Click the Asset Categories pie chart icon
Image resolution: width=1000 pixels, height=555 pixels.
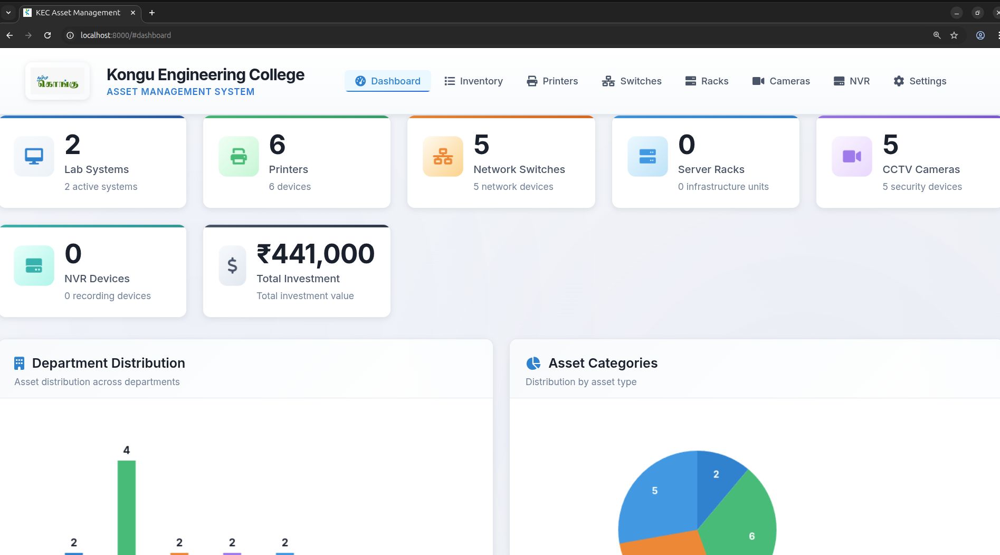click(x=534, y=363)
